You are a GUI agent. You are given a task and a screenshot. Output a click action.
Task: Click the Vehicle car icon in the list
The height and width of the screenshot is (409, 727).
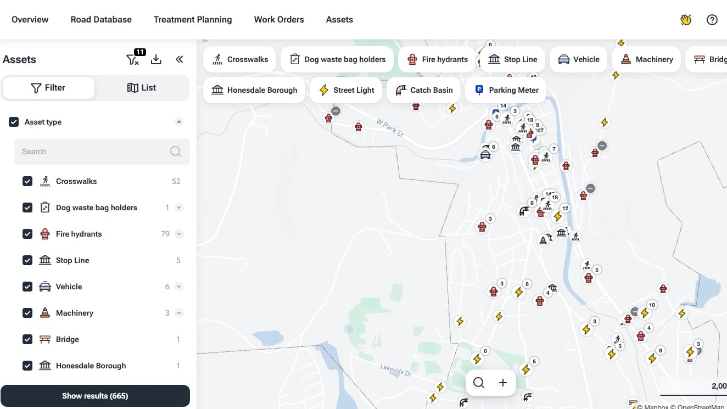tap(45, 287)
